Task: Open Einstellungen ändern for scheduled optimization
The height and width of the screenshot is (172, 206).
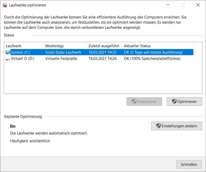Action: [177, 126]
